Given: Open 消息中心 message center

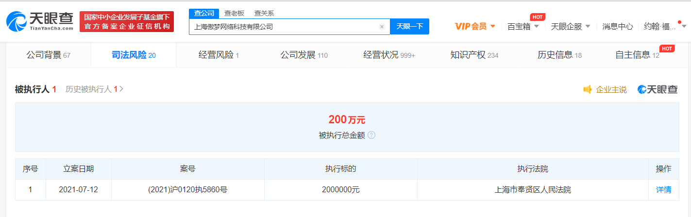Looking at the screenshot, I should (x=618, y=26).
